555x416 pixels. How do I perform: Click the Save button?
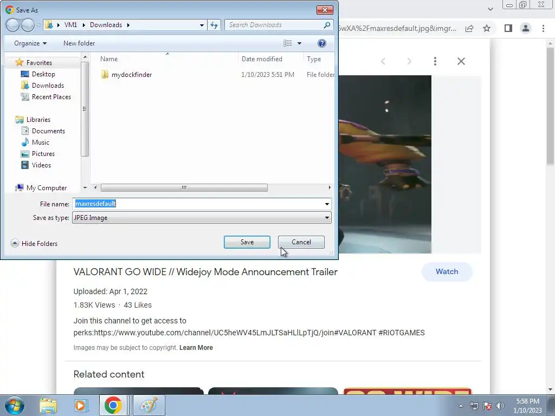click(247, 242)
